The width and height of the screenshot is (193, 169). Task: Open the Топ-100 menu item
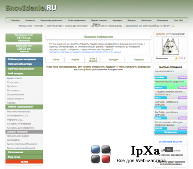tap(178, 20)
